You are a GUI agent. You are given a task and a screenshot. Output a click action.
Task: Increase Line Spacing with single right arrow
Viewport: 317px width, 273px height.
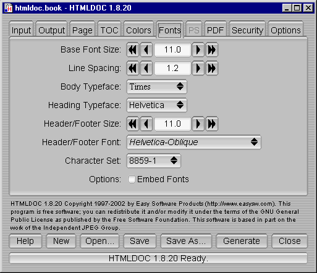click(x=198, y=68)
